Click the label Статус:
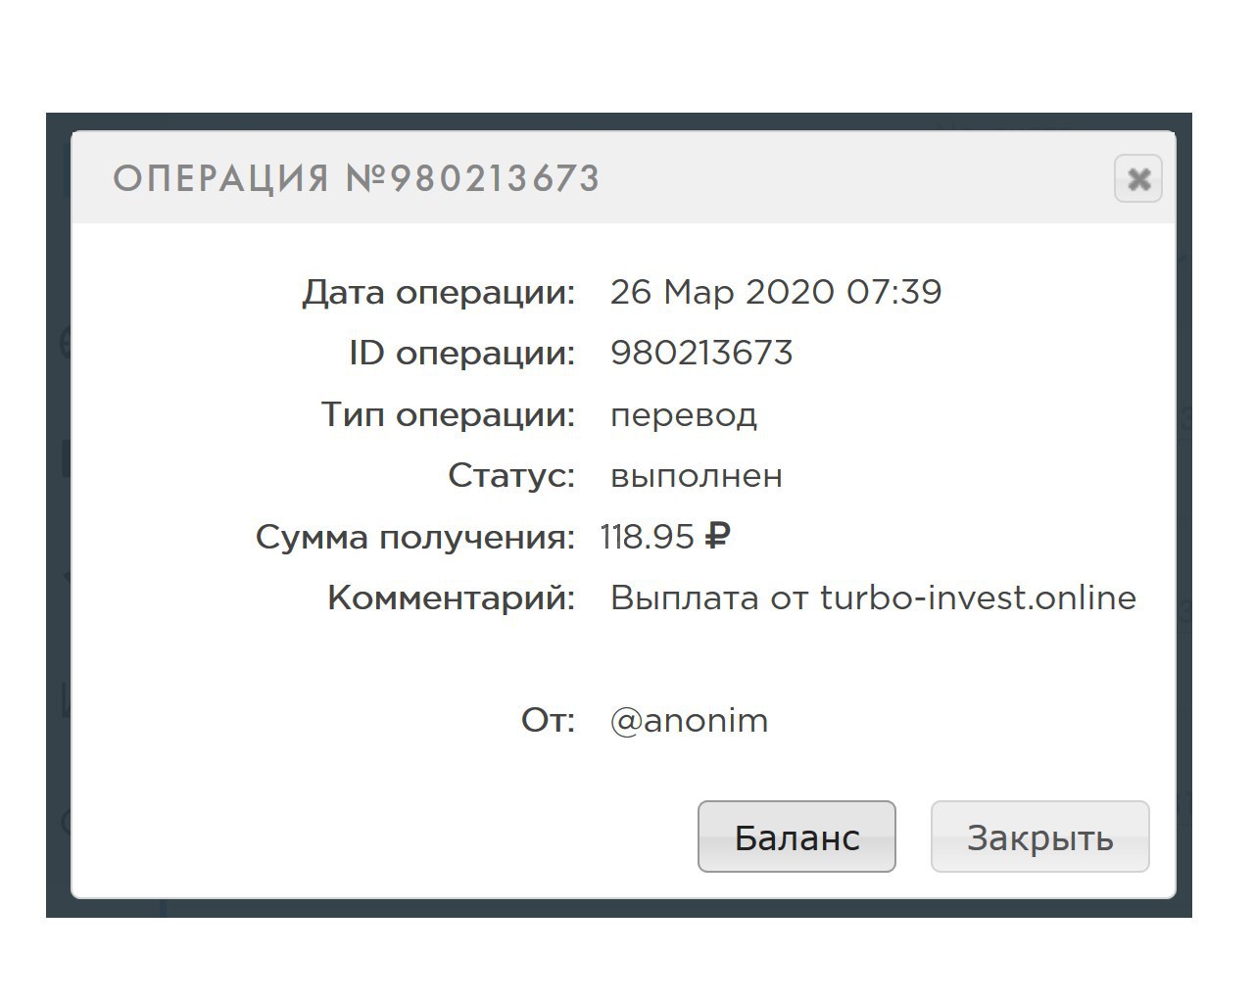 click(x=511, y=476)
